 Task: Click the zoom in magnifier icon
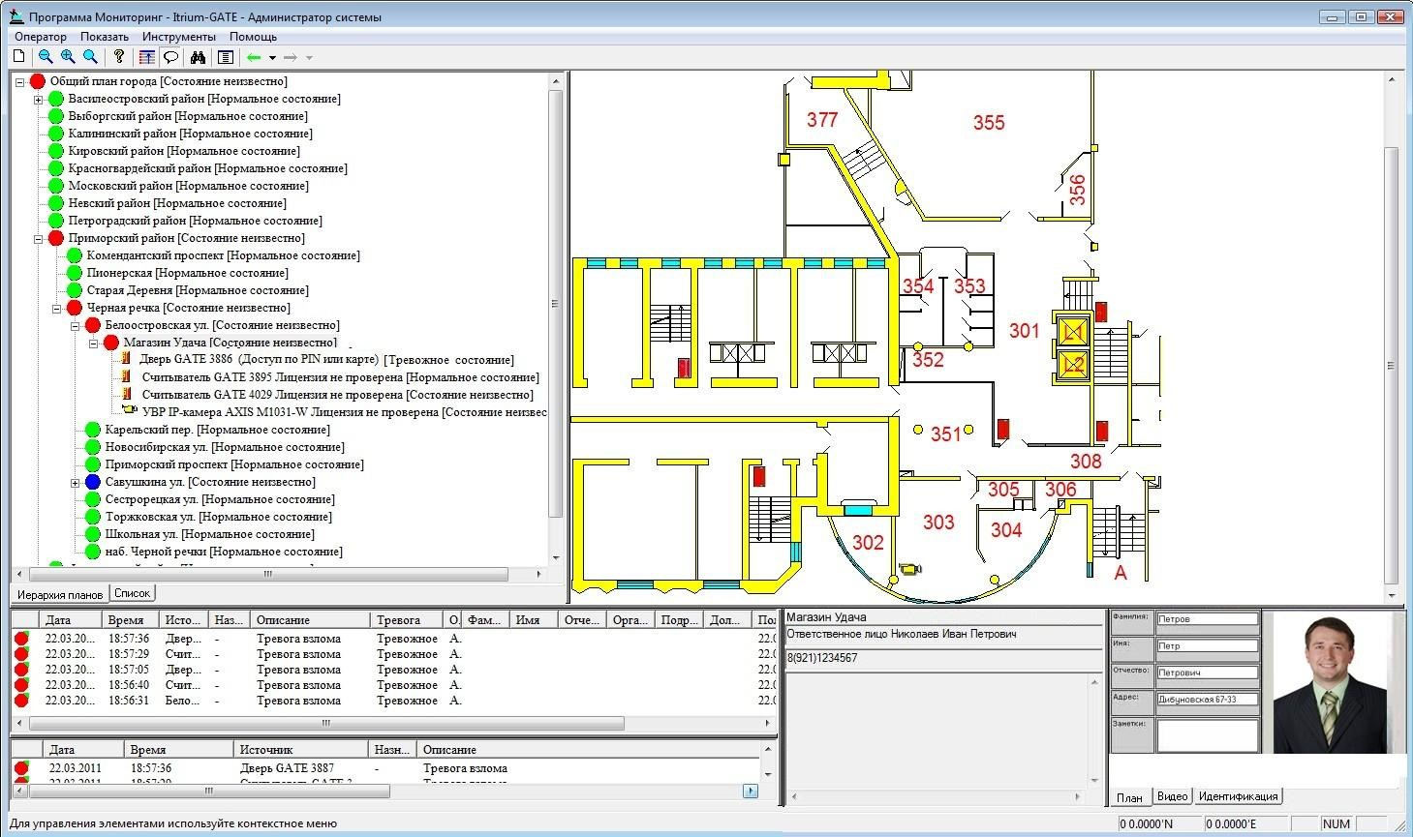68,57
